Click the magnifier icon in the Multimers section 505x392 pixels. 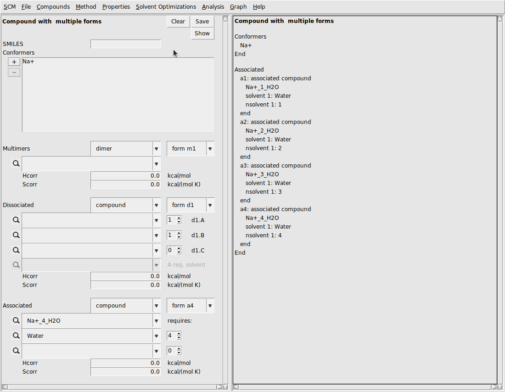(x=16, y=163)
